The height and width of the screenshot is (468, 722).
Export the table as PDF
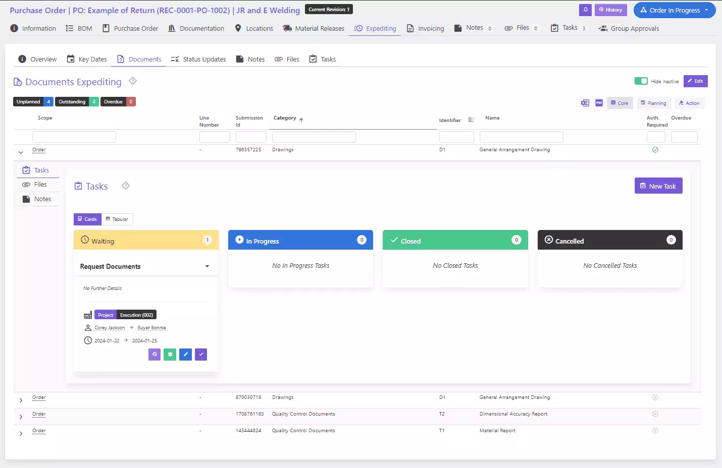(599, 103)
